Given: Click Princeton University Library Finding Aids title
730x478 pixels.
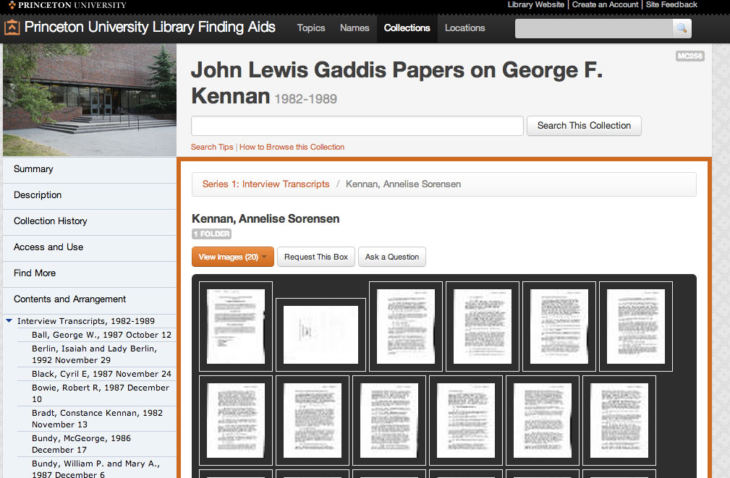Looking at the screenshot, I should click(150, 27).
